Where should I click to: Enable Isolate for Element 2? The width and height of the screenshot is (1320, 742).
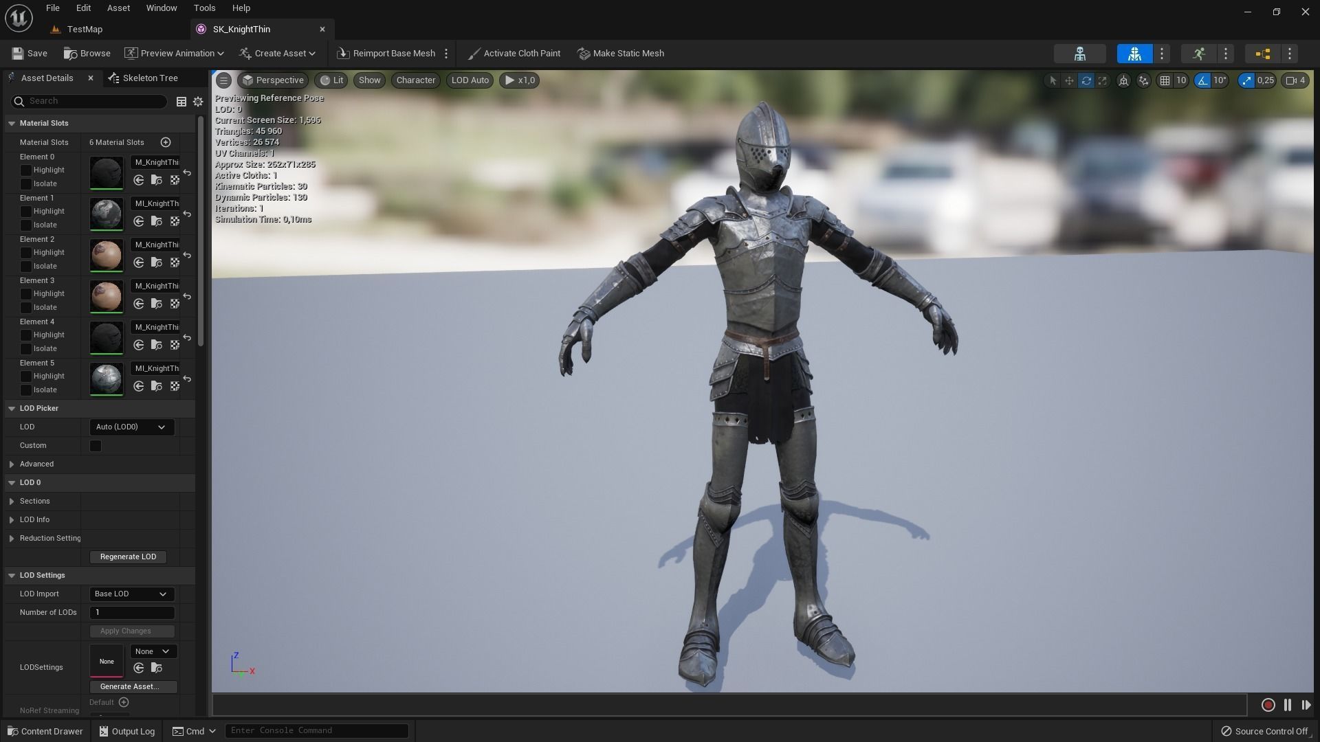(x=26, y=267)
